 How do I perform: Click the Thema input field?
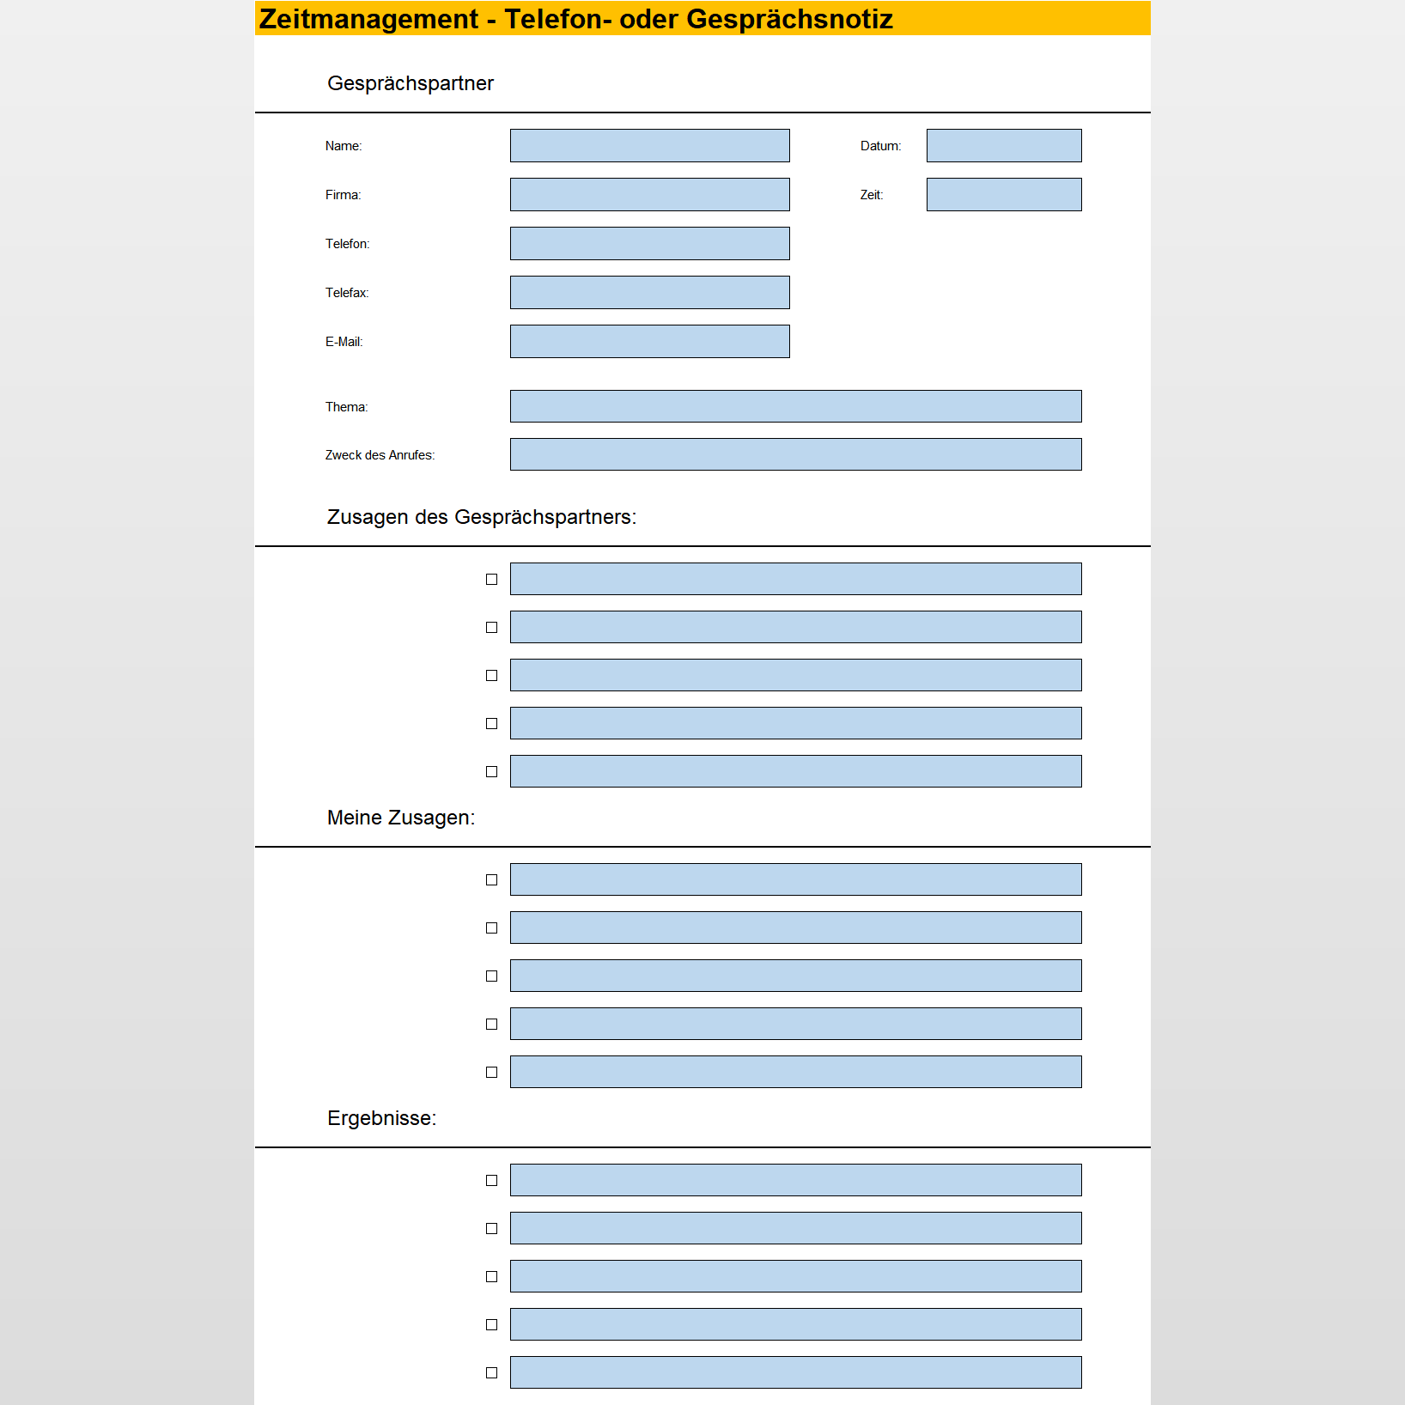[x=795, y=406]
